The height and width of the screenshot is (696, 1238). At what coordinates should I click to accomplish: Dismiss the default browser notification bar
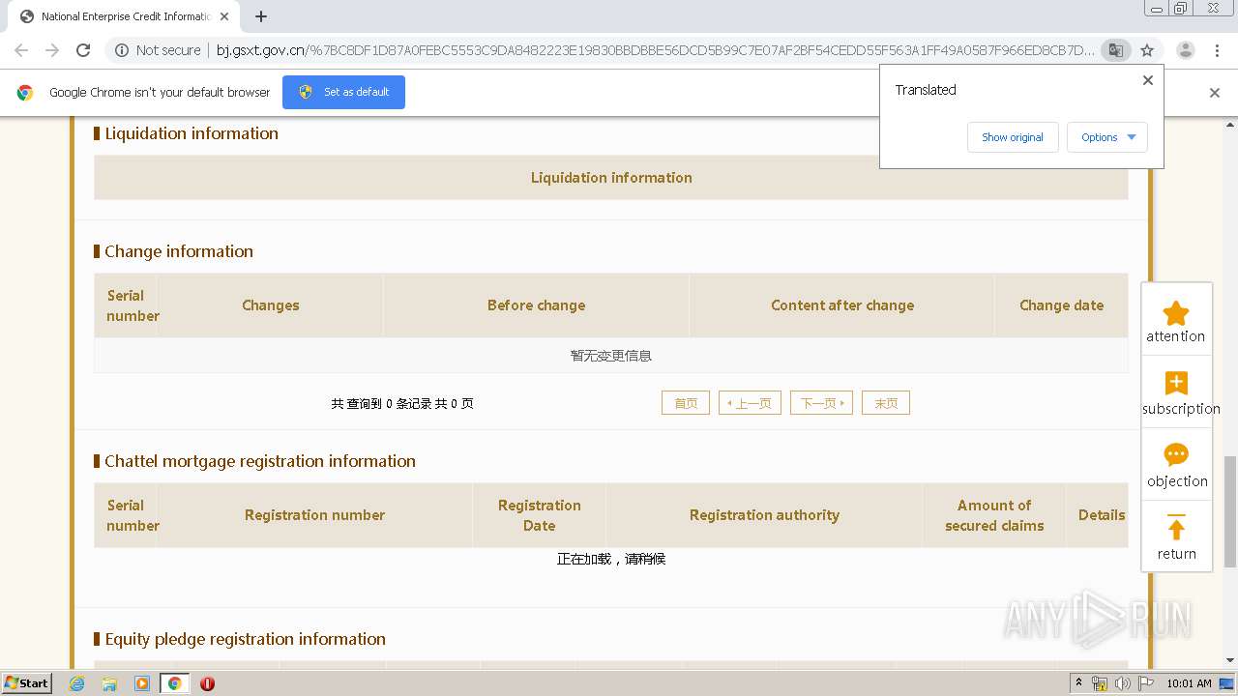[x=1215, y=93]
